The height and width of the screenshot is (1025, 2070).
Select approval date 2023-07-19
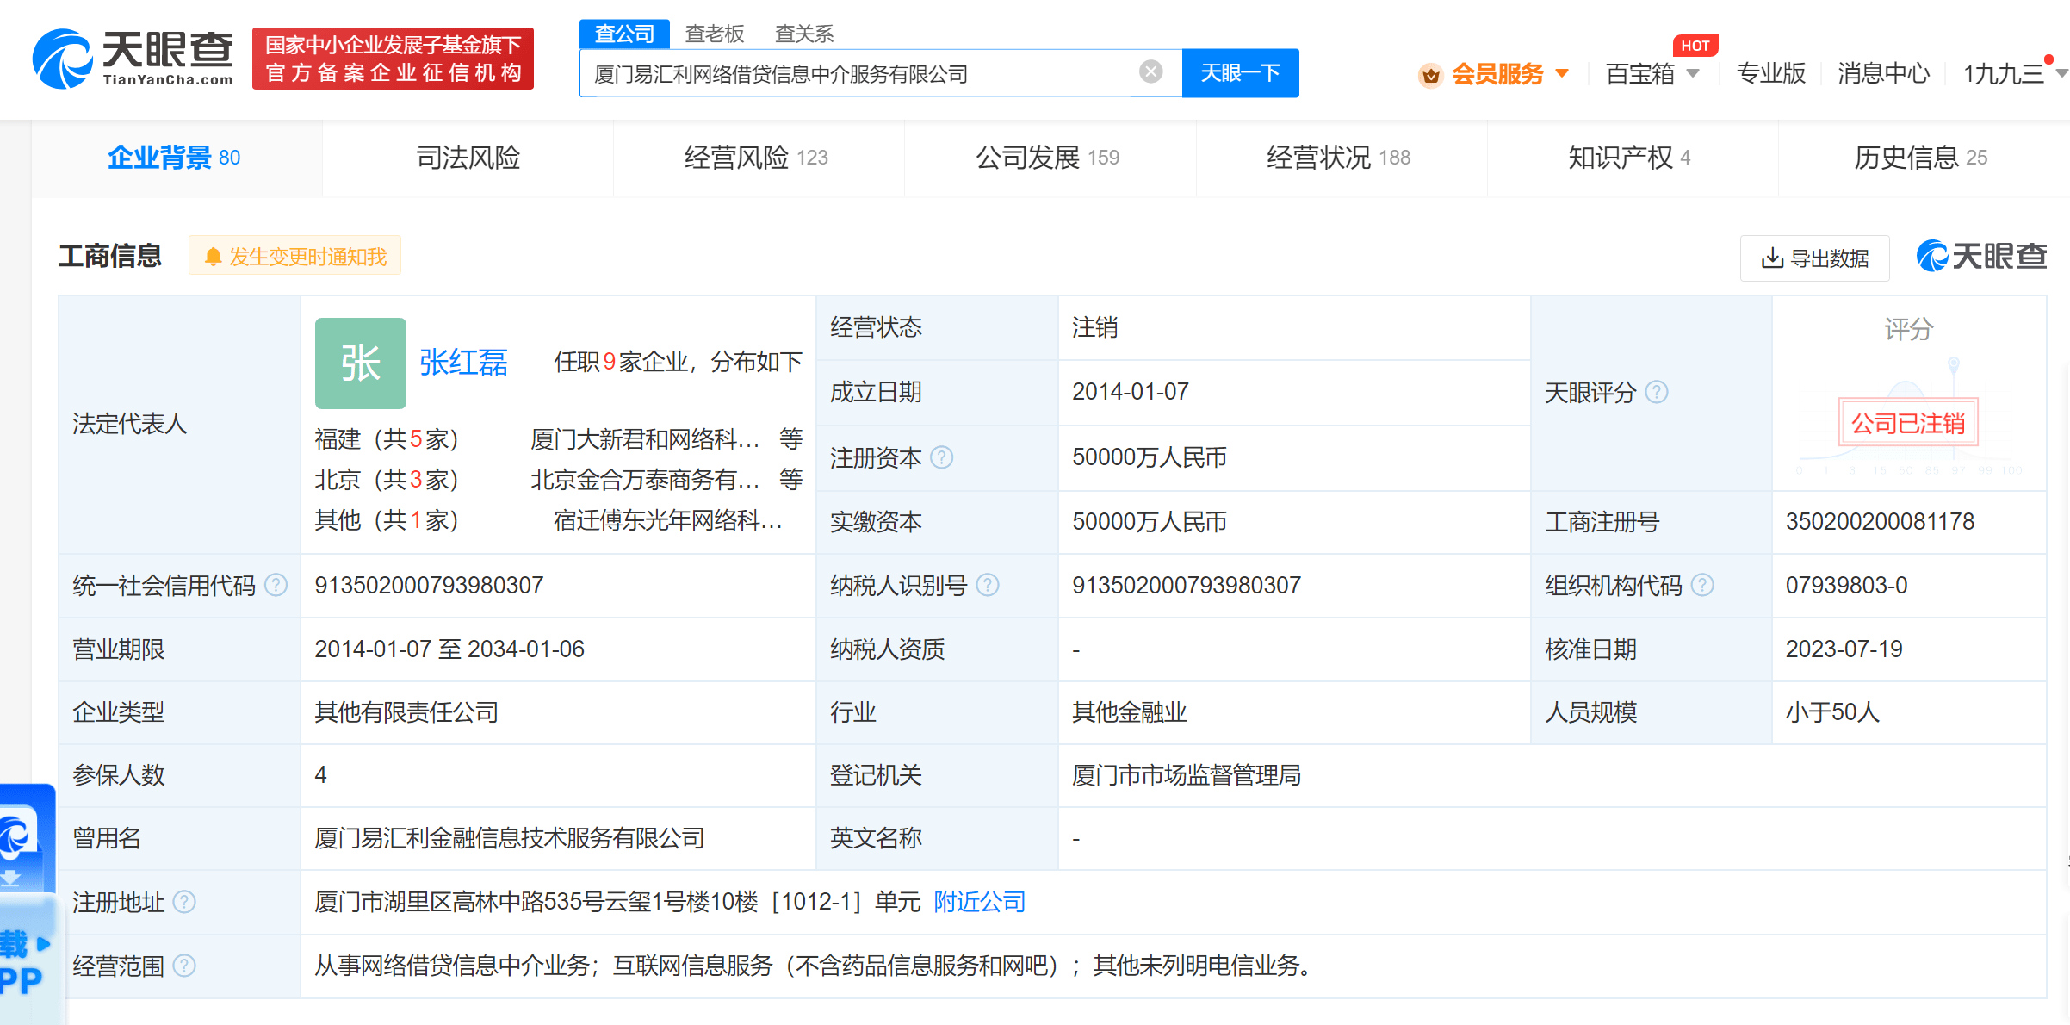pos(1844,649)
